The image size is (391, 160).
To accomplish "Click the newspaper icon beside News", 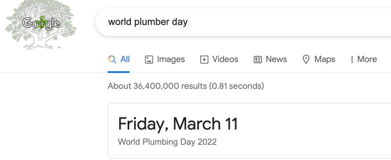I will 258,60.
